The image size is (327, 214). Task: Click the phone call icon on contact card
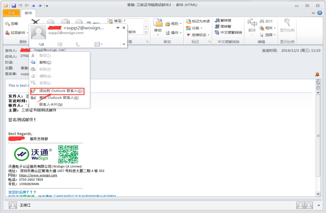click(x=77, y=45)
